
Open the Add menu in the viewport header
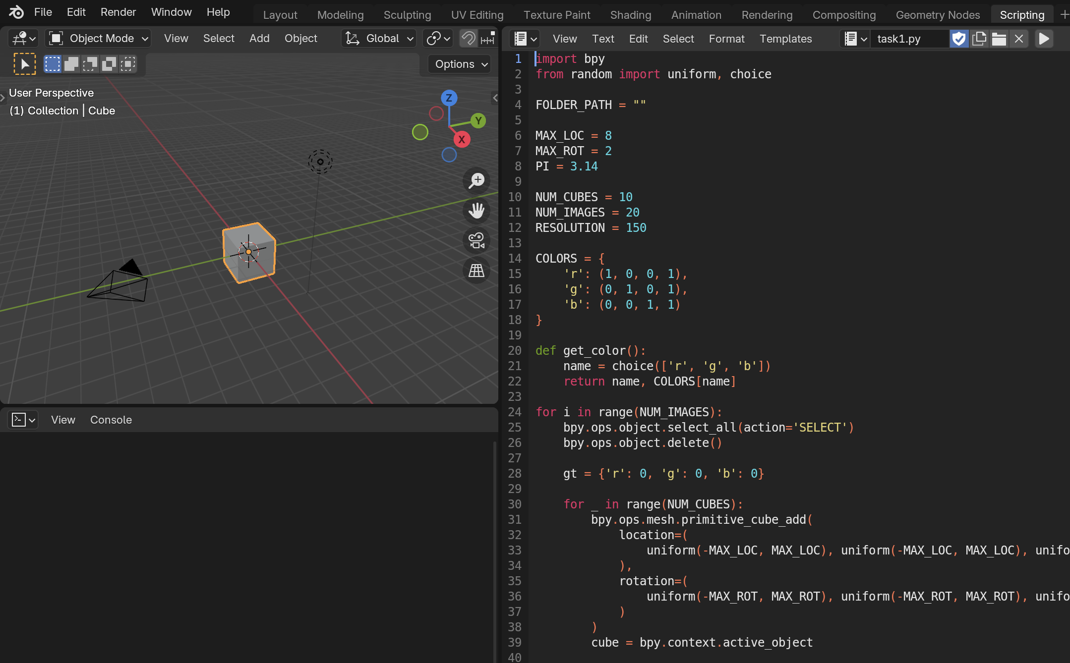(259, 39)
